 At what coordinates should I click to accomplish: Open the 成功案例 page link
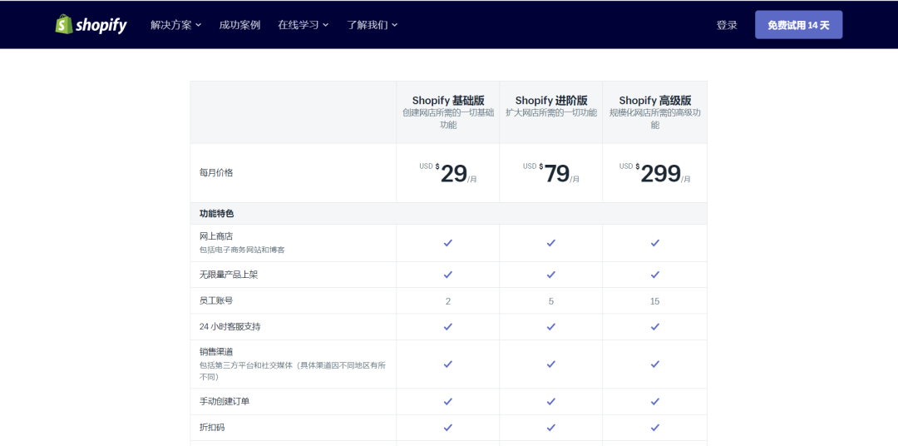pos(239,25)
